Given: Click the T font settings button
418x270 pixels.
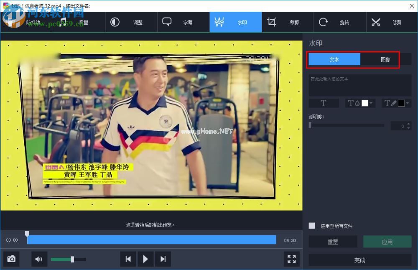Looking at the screenshot, I should 324,103.
